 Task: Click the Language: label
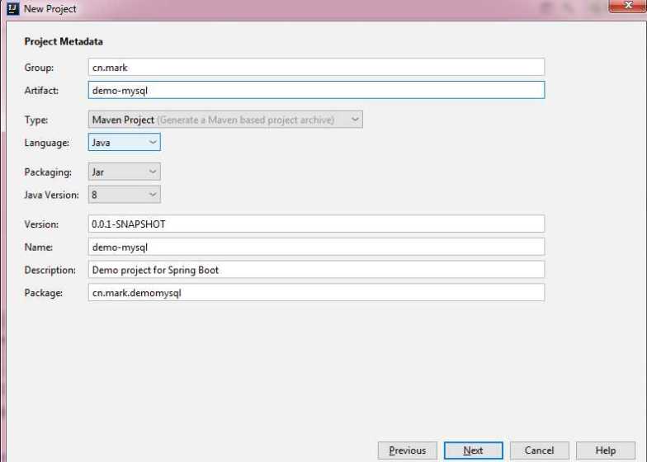[46, 143]
